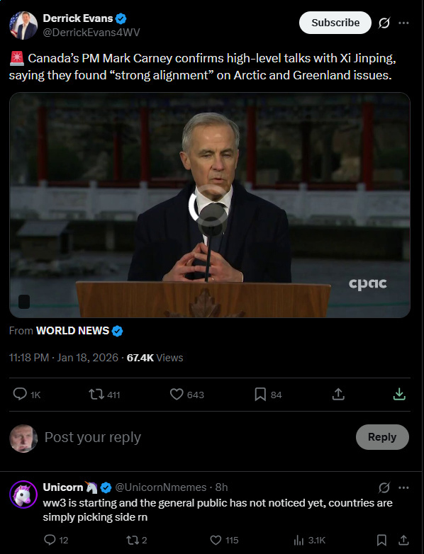Open Derrick Evans profile avatar
Viewport: 424px width, 554px height.
coord(23,26)
